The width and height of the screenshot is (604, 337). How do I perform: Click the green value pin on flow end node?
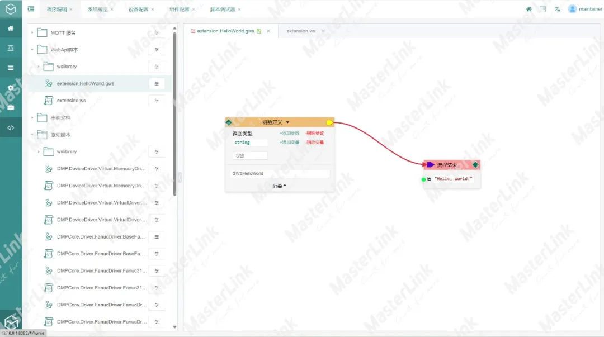(423, 179)
